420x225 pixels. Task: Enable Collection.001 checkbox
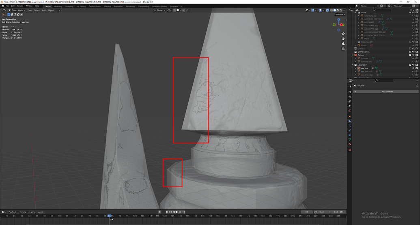click(x=410, y=42)
